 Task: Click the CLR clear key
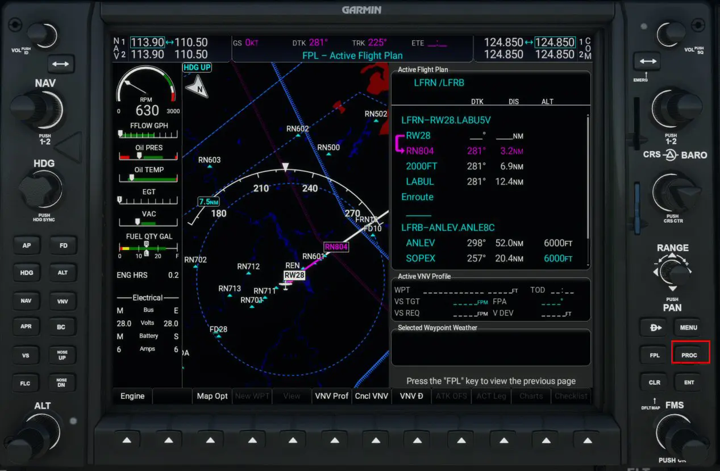pos(655,382)
